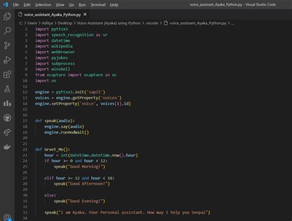The height and width of the screenshot is (221, 292).
Task: Click on 'import pyttsx3' on line 1
Action: [51, 29]
